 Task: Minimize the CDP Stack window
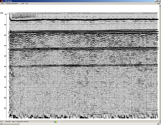[156, 1]
